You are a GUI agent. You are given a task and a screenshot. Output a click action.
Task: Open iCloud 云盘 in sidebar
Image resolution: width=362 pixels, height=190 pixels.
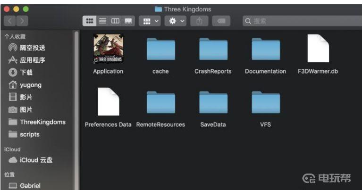point(31,160)
